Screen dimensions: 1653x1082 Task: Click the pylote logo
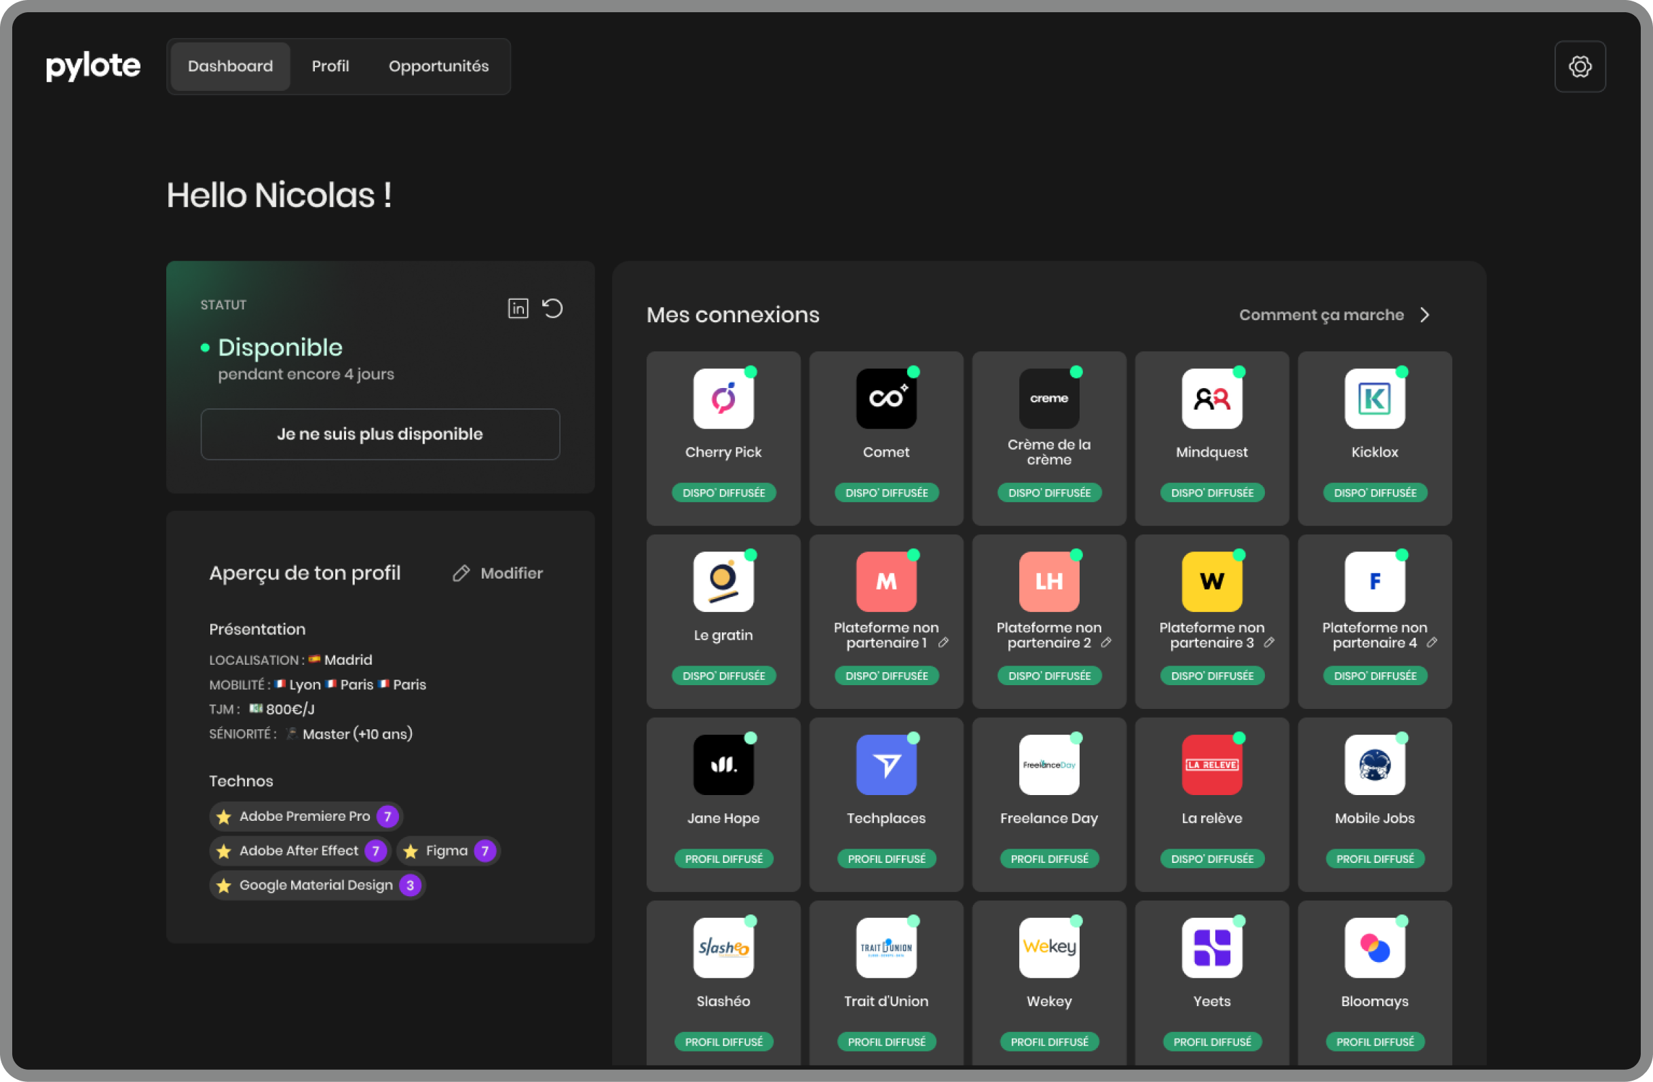(93, 66)
